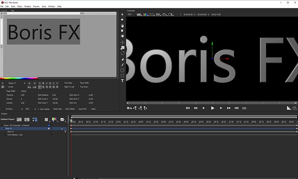Click the Apply button

[x=93, y=109]
